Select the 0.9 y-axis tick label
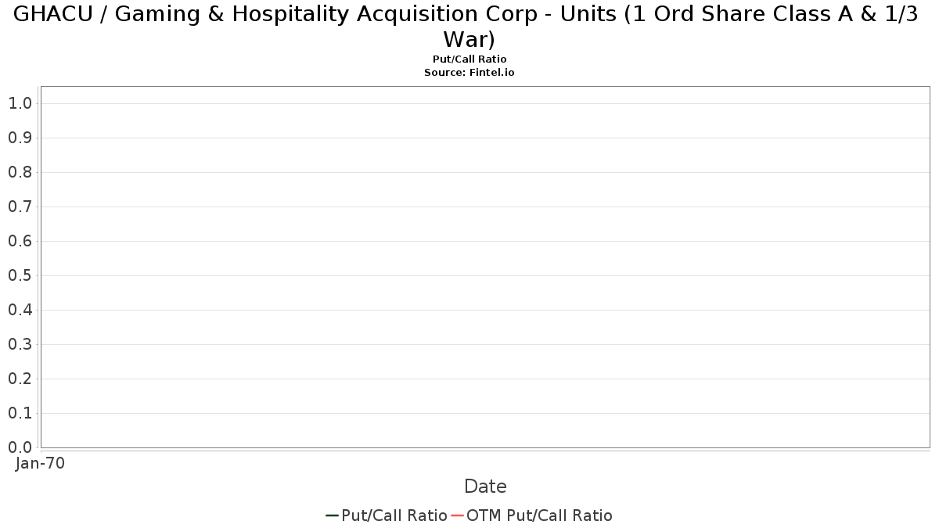 click(x=20, y=138)
